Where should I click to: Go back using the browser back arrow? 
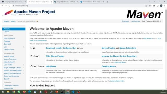click(2, 6)
